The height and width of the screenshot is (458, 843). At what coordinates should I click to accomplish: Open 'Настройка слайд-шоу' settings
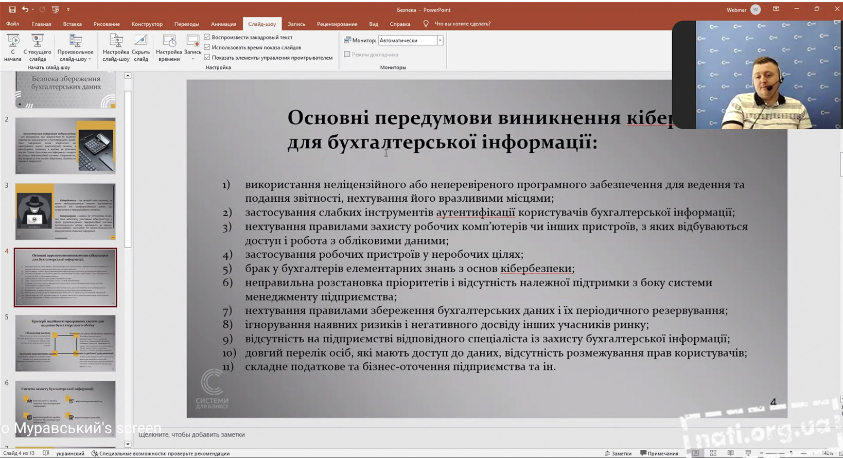(x=116, y=48)
